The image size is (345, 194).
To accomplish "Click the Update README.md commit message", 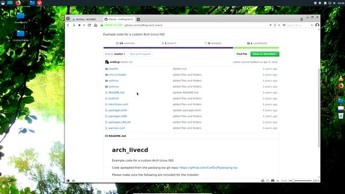I will click(185, 93).
